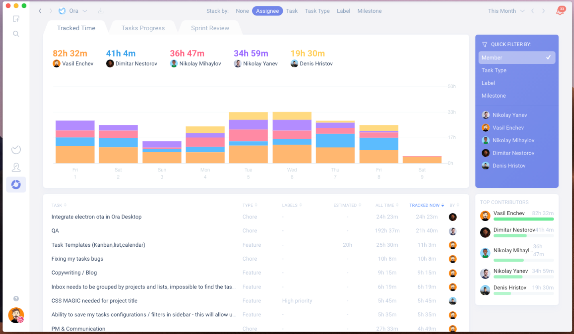The width and height of the screenshot is (574, 334).
Task: Click Dimitar Nestorov's avatar in the Integrate electron row
Action: click(x=453, y=217)
